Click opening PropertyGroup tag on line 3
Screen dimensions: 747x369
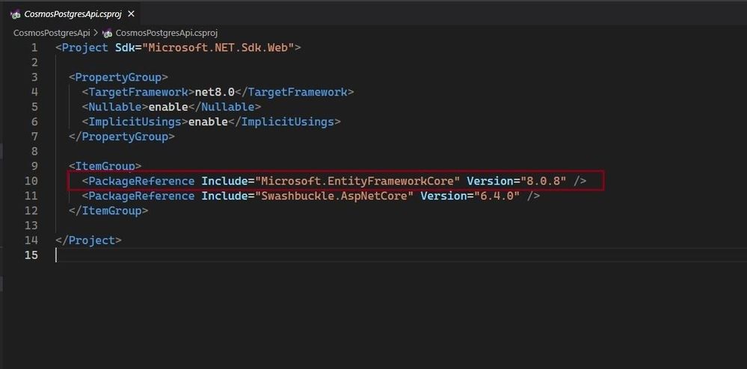(x=118, y=77)
